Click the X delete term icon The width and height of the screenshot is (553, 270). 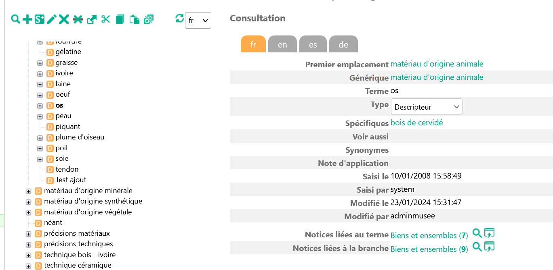pos(64,19)
